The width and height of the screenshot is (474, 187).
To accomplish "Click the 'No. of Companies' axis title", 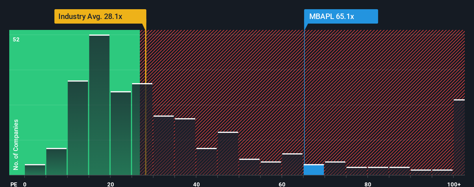I will (16, 144).
